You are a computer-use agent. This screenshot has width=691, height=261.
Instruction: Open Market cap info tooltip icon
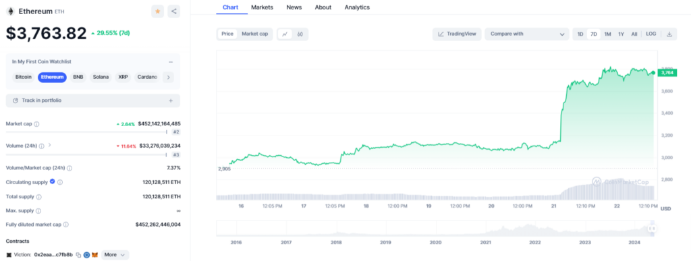(x=36, y=124)
